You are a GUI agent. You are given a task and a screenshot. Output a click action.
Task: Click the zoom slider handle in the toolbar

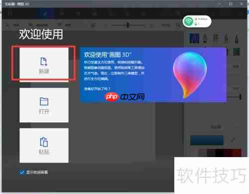click(127, 25)
